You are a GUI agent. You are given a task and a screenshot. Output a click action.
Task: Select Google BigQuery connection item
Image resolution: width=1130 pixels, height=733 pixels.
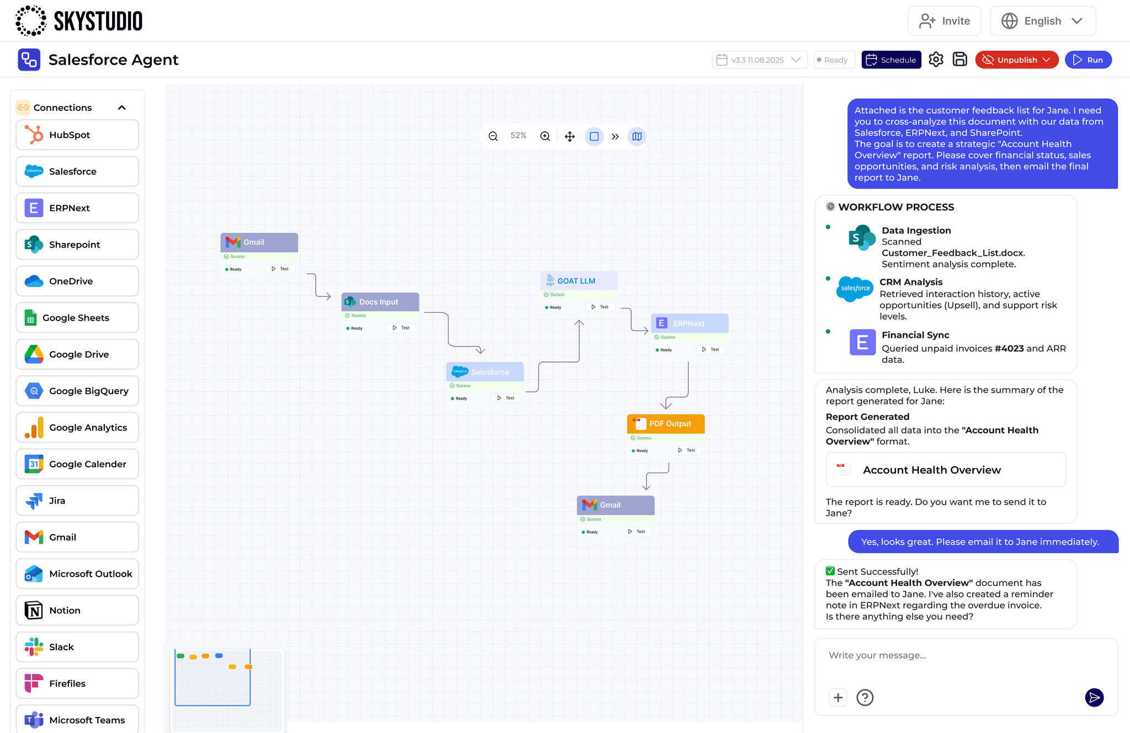pyautogui.click(x=77, y=391)
